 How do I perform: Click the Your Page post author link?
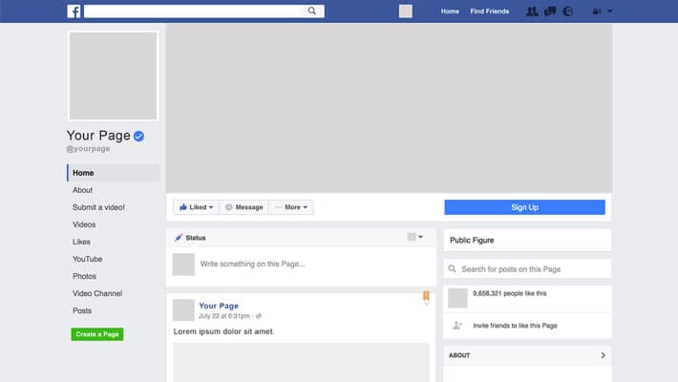click(x=219, y=306)
